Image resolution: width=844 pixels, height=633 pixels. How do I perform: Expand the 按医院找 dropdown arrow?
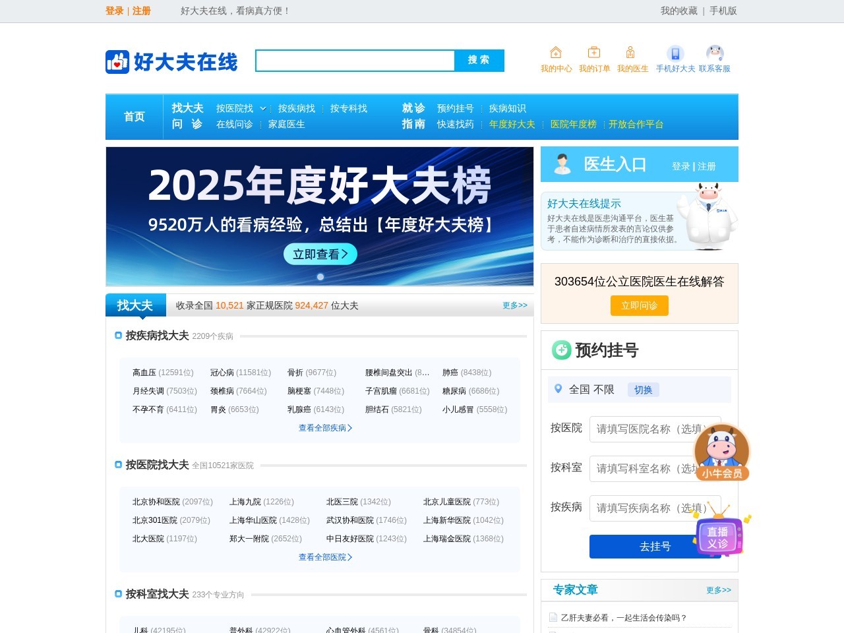tap(263, 109)
